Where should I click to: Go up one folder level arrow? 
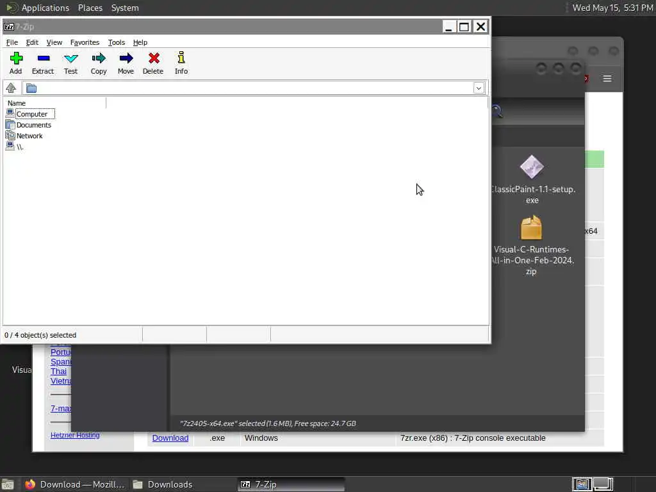pyautogui.click(x=11, y=88)
